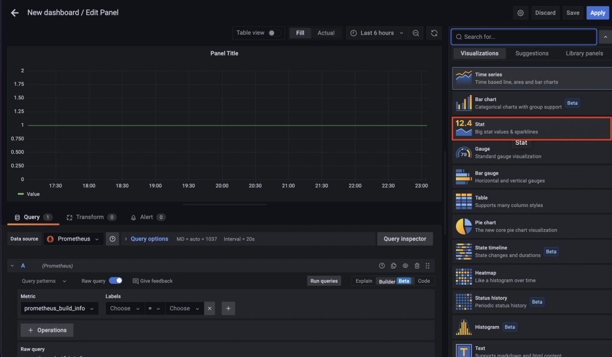Click the Apply button
This screenshot has height=357, width=612.
(x=598, y=13)
